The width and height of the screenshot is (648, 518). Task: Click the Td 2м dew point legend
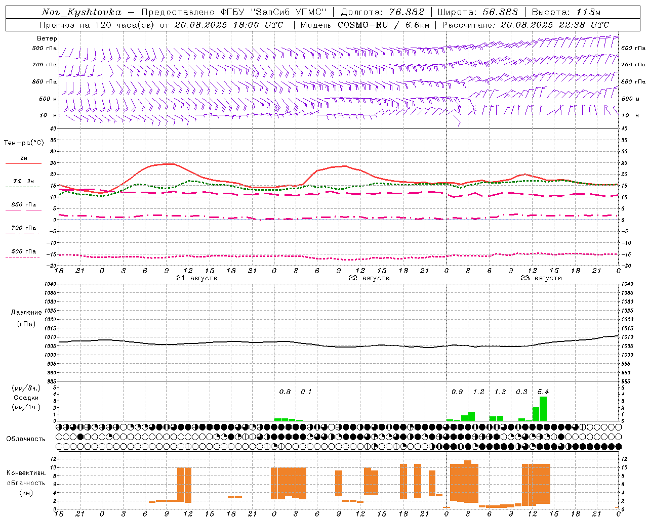(x=24, y=181)
